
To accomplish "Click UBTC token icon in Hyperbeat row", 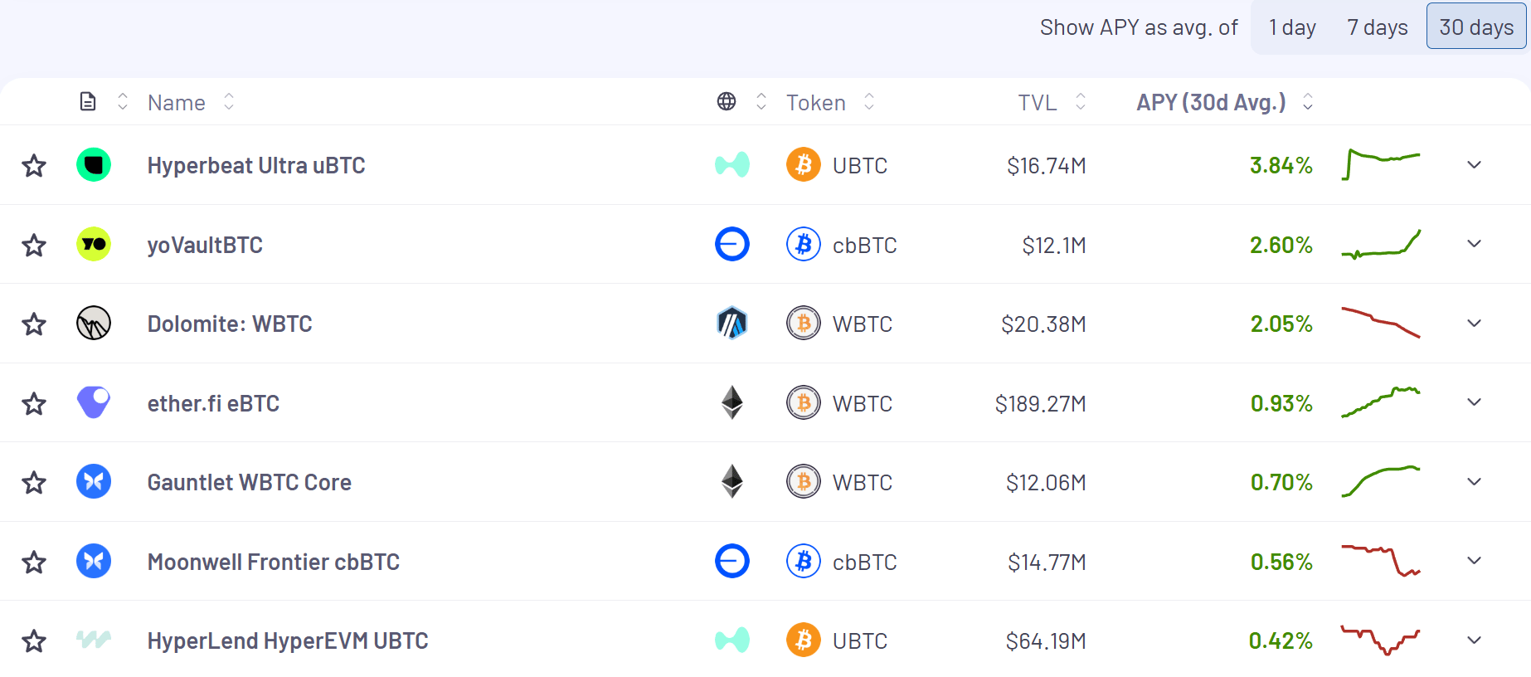I will coord(804,164).
